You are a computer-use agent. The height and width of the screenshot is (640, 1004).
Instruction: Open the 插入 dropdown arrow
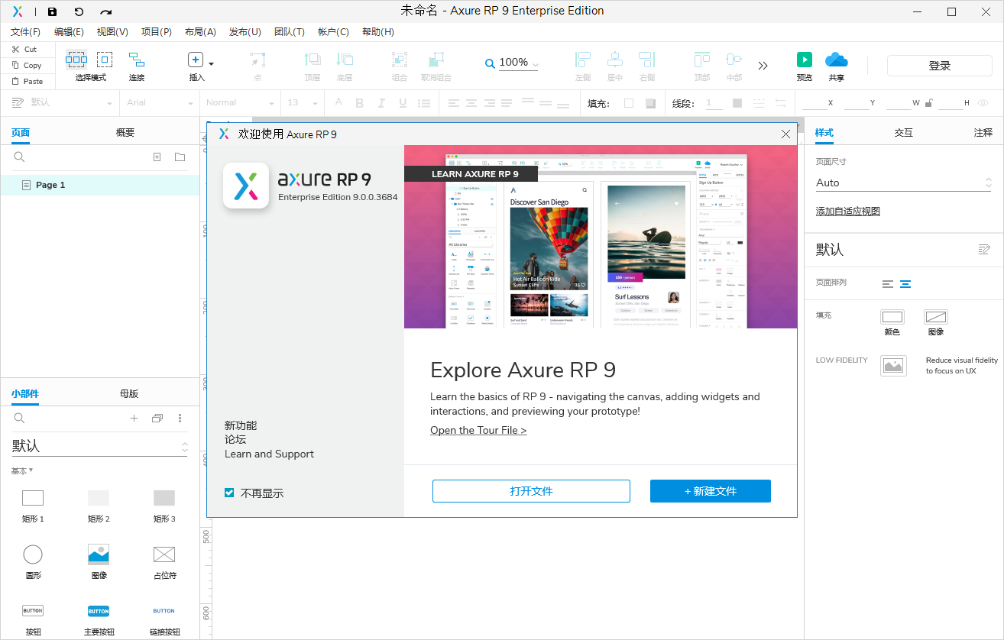(x=212, y=63)
